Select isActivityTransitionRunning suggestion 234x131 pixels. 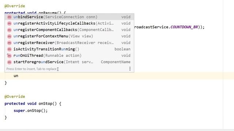69,49
